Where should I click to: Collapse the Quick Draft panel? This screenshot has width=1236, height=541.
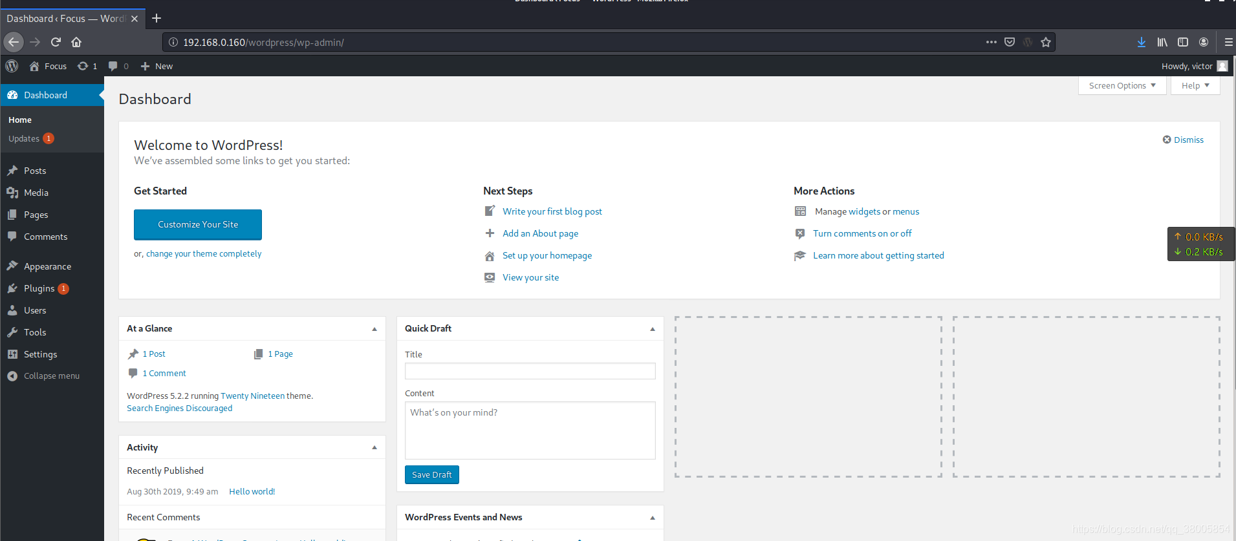tap(653, 329)
